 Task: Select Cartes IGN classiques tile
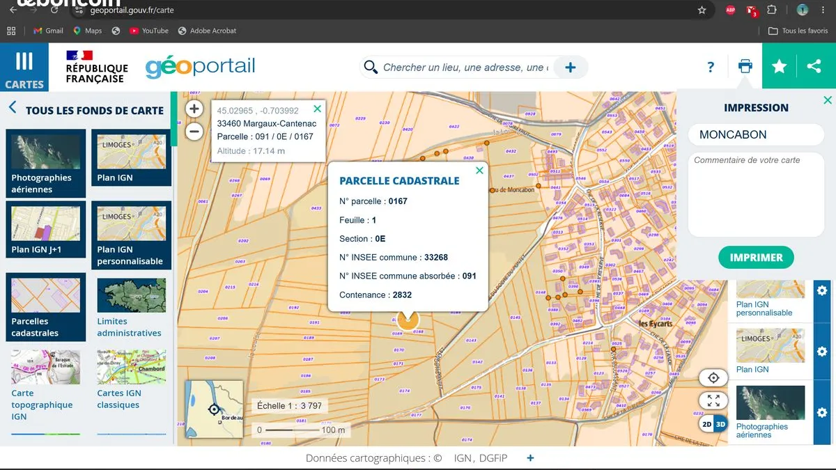click(132, 380)
